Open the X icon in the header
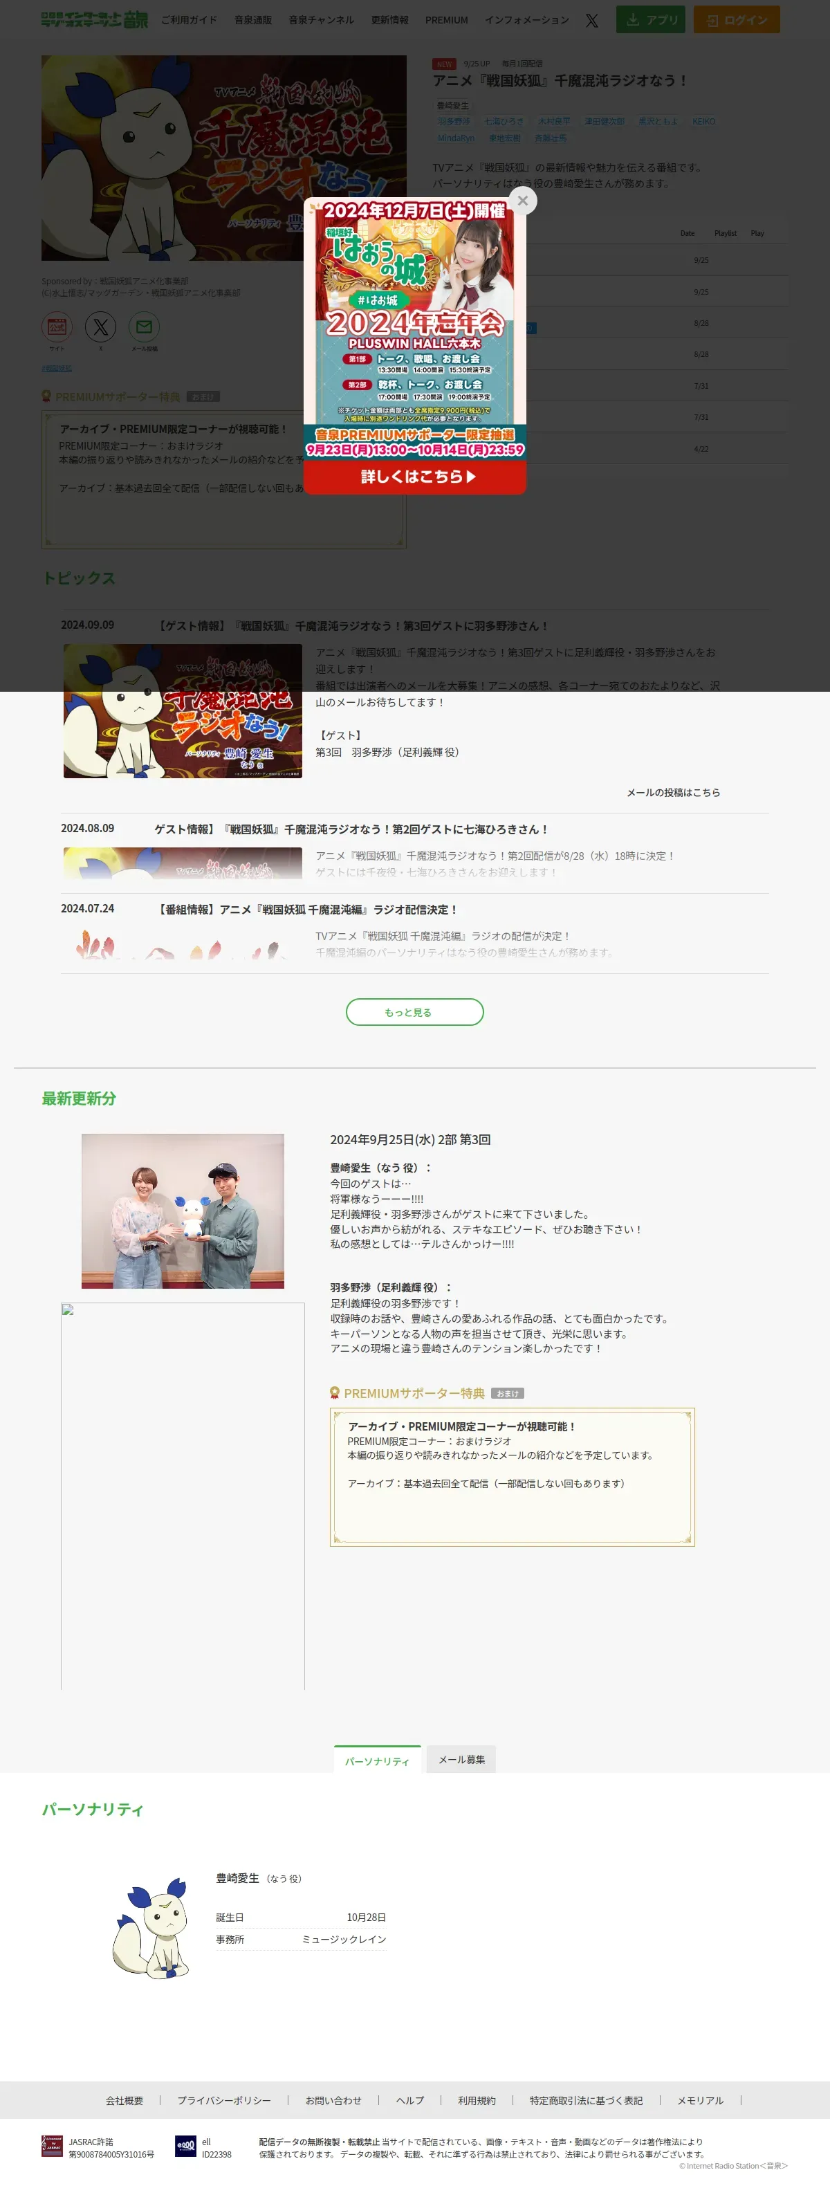 pos(592,19)
